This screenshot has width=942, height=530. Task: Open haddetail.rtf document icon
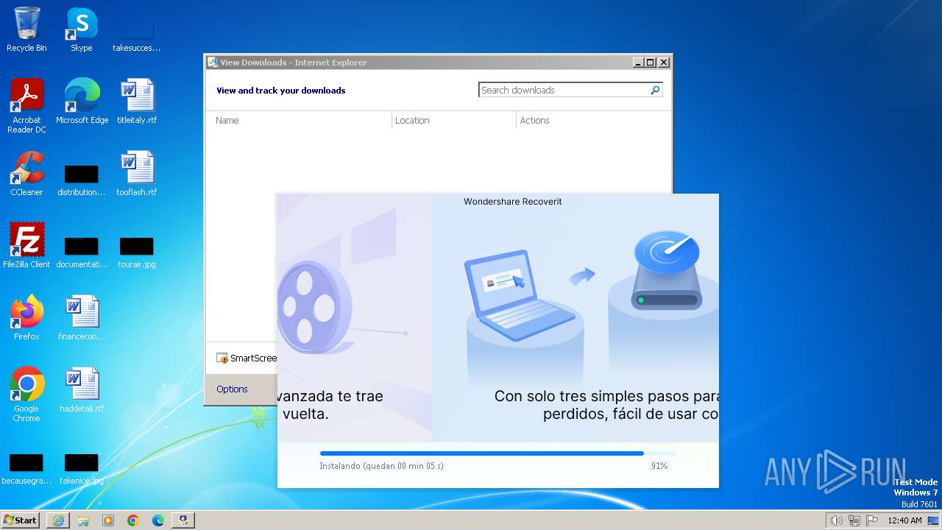point(82,390)
